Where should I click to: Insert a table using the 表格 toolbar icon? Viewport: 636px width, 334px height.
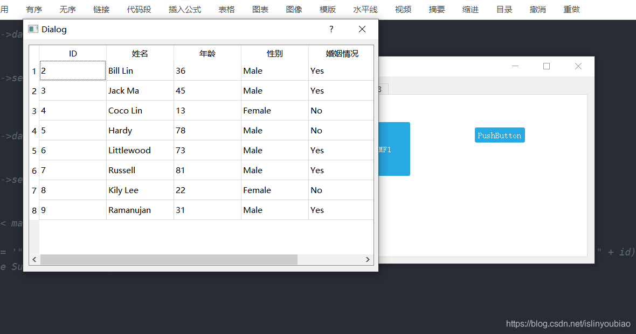227,9
